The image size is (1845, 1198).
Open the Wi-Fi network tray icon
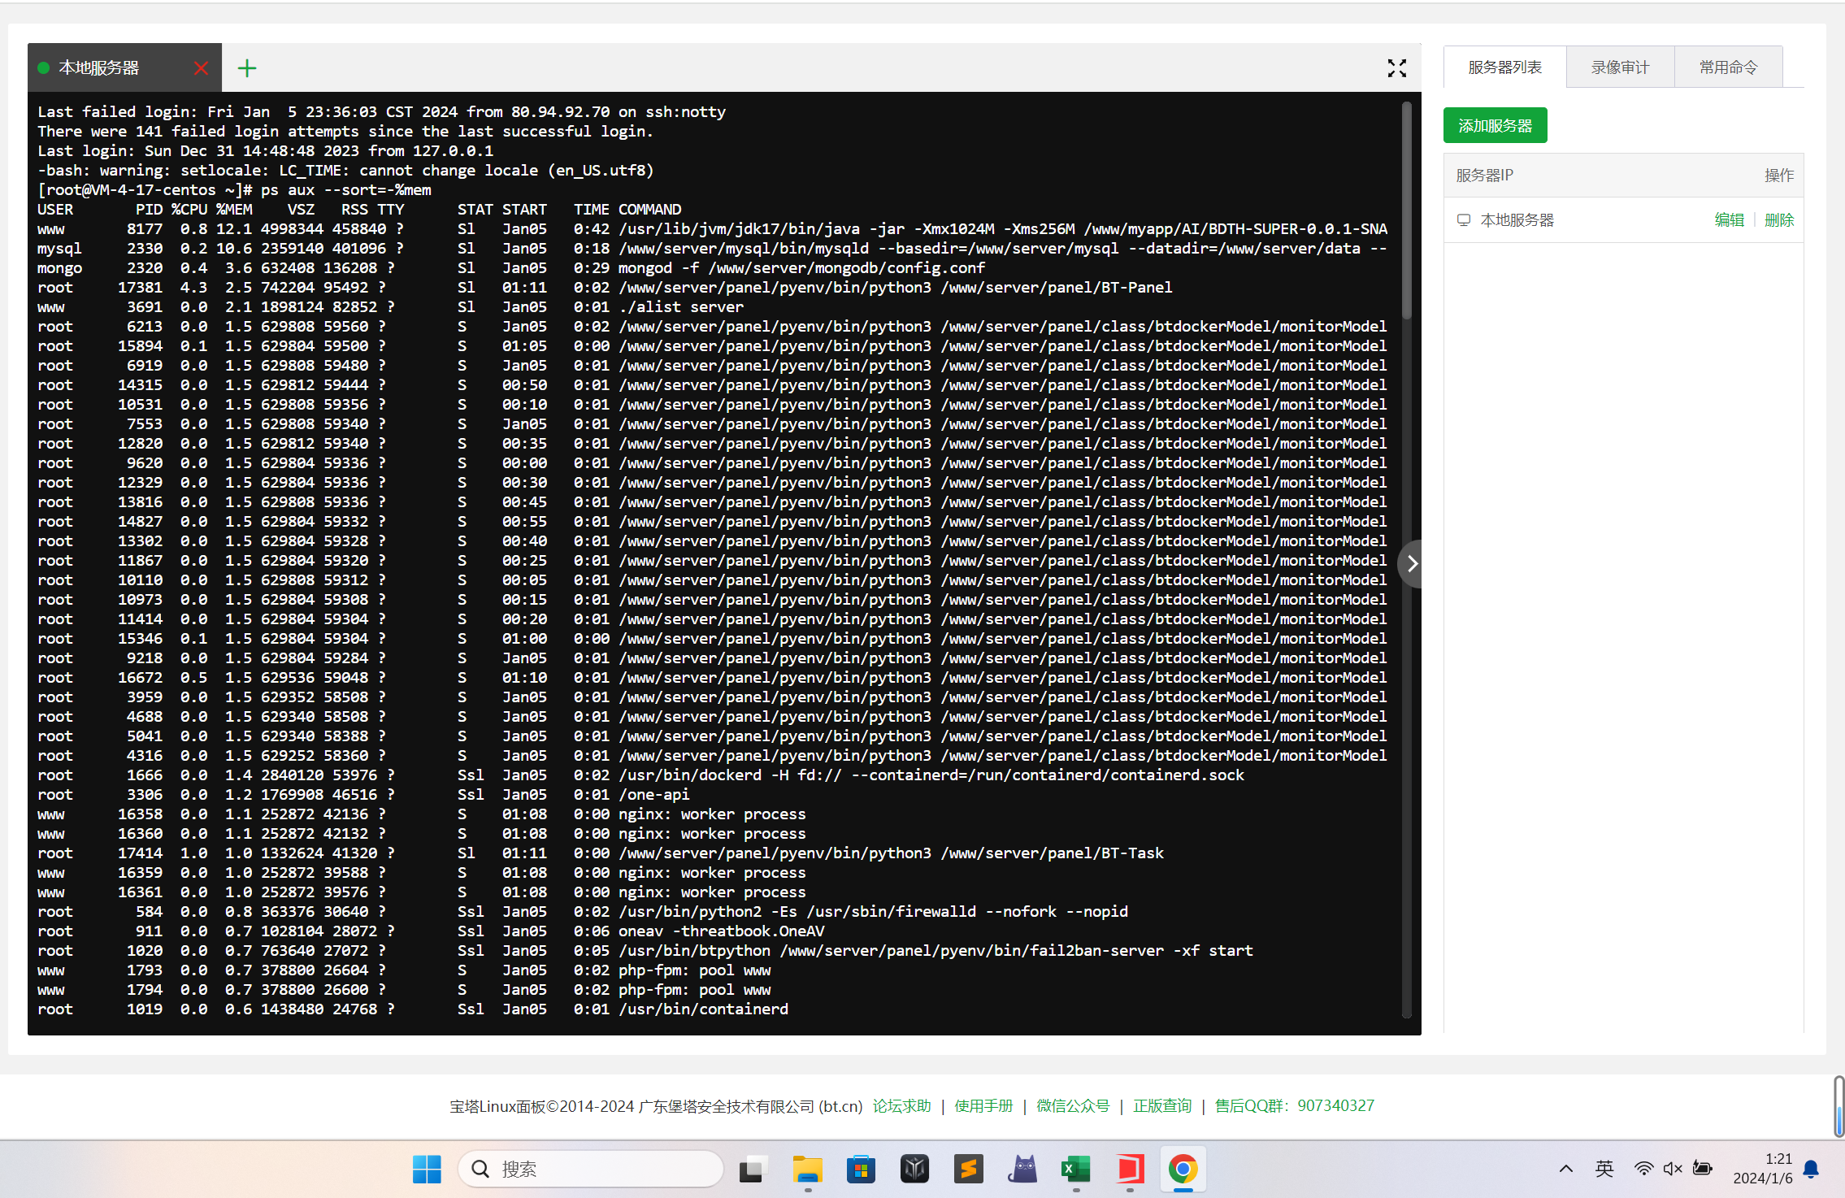pos(1643,1169)
